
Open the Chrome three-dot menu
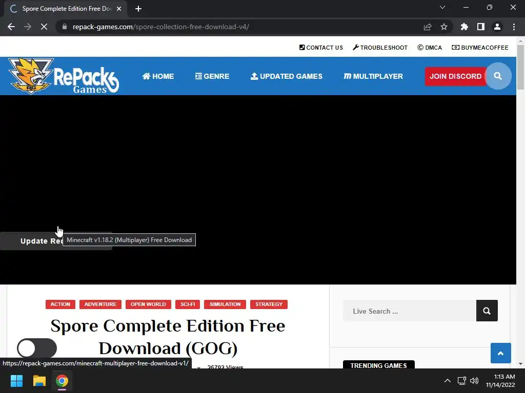click(514, 27)
